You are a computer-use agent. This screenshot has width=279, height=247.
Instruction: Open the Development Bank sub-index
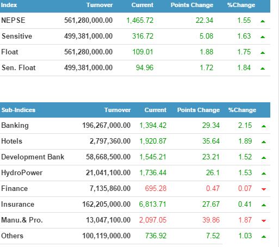click(33, 157)
